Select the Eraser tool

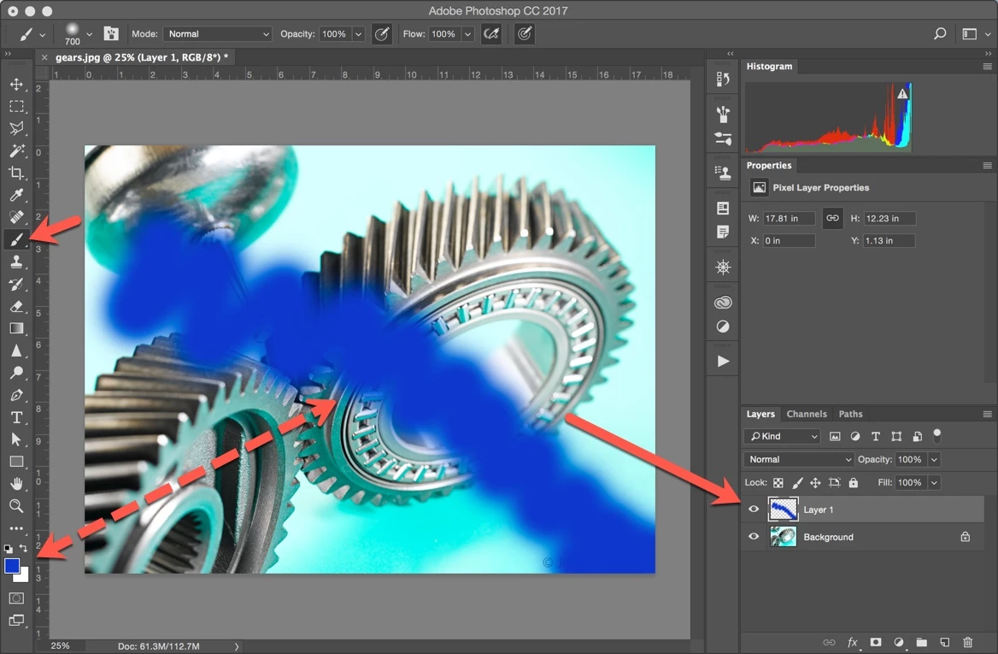click(16, 306)
